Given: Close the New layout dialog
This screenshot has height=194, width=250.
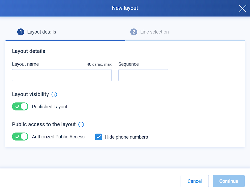Looking at the screenshot, I should (243, 9).
